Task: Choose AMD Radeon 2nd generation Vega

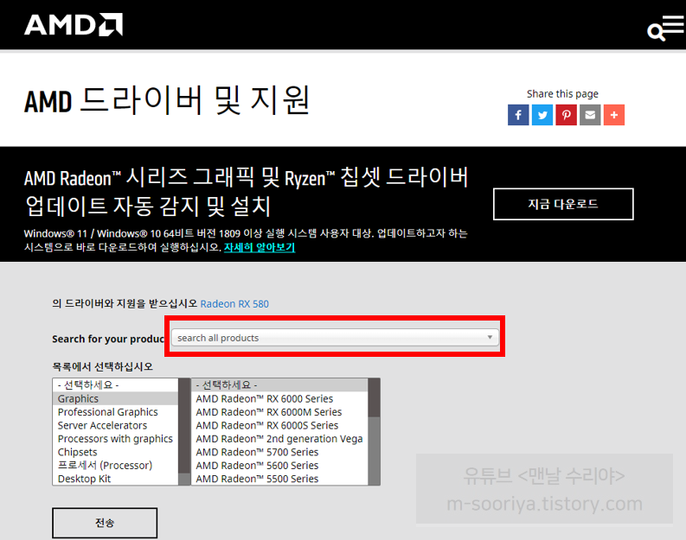Action: pos(280,439)
